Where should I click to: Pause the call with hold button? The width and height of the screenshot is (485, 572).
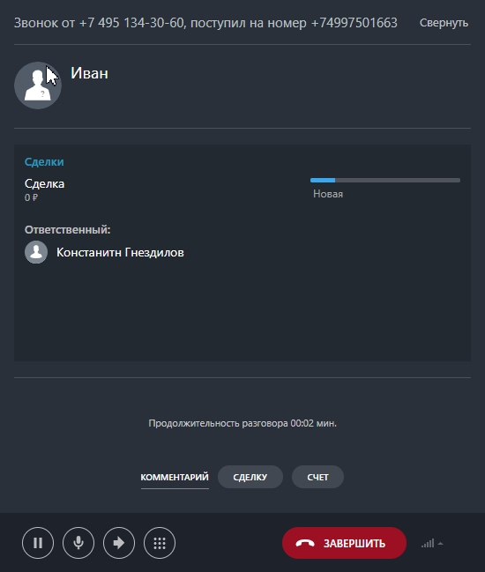[x=38, y=543]
